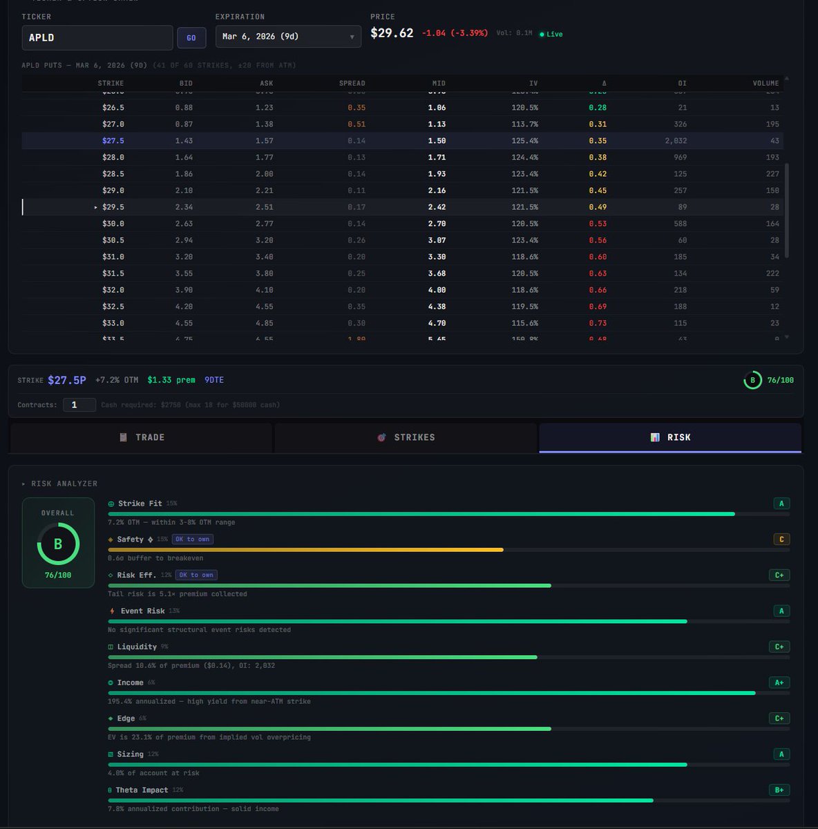Select the $30.5 strike row
This screenshot has width=818, height=829.
click(403, 240)
